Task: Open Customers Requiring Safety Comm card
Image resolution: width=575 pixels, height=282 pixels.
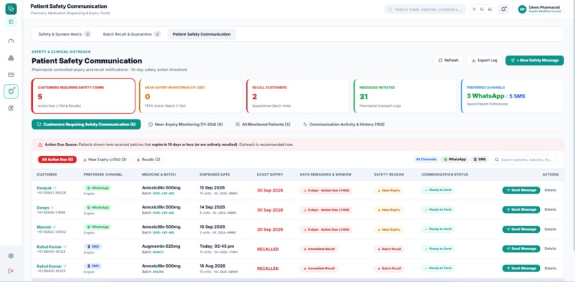Action: click(83, 96)
